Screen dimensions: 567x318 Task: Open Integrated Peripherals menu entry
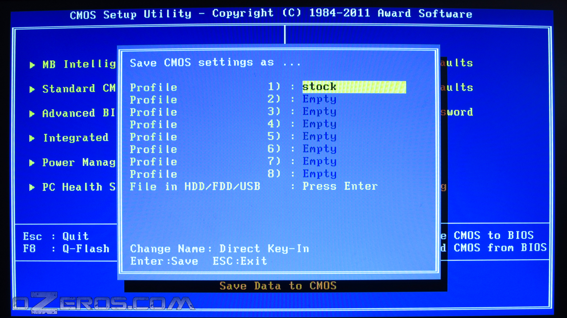(x=76, y=138)
